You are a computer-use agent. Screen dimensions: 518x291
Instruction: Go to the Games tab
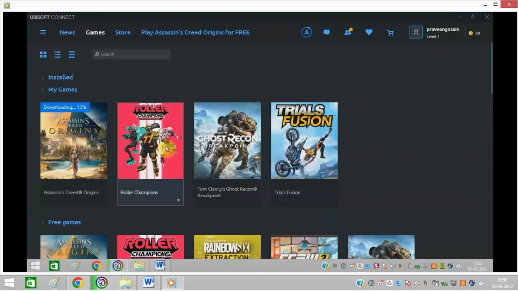(95, 32)
